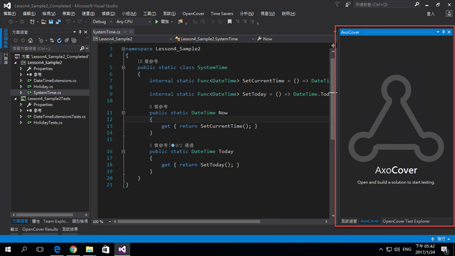Click the notifications flag icon in title bar
455x256 pixels.
[337, 5]
